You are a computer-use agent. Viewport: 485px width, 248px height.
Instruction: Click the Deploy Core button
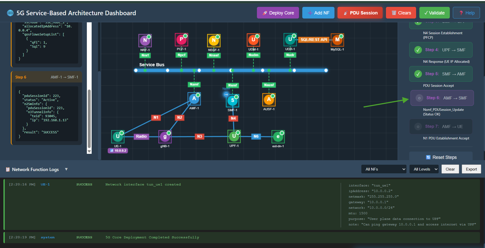(x=278, y=13)
